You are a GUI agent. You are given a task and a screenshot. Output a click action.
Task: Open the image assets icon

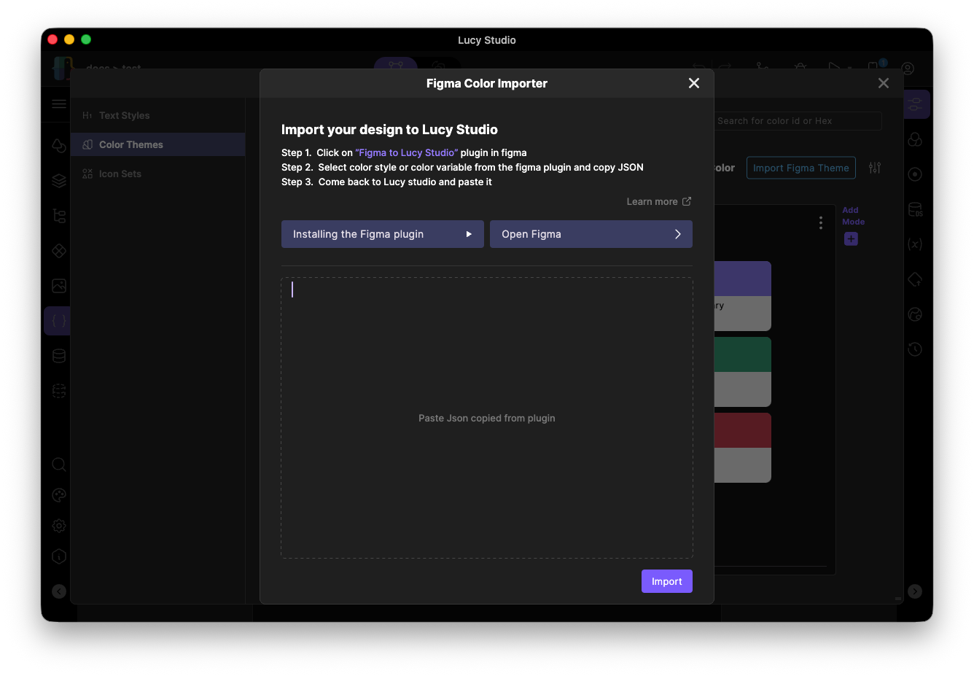point(59,286)
